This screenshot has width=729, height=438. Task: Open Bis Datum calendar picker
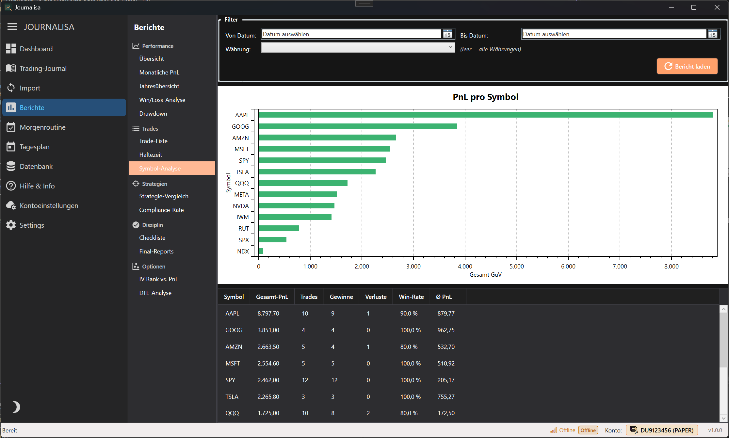(712, 34)
